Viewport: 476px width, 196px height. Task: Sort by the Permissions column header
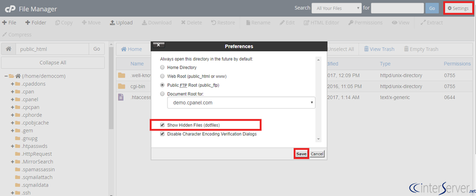pos(457,64)
